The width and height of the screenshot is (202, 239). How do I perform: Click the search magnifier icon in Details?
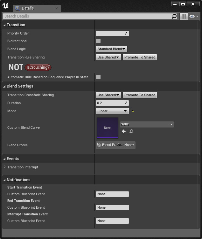pos(174,16)
